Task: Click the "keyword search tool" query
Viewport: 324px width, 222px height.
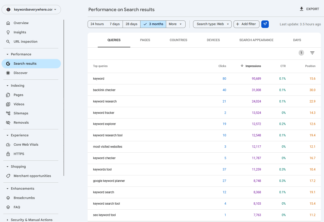Action: pyautogui.click(x=107, y=204)
